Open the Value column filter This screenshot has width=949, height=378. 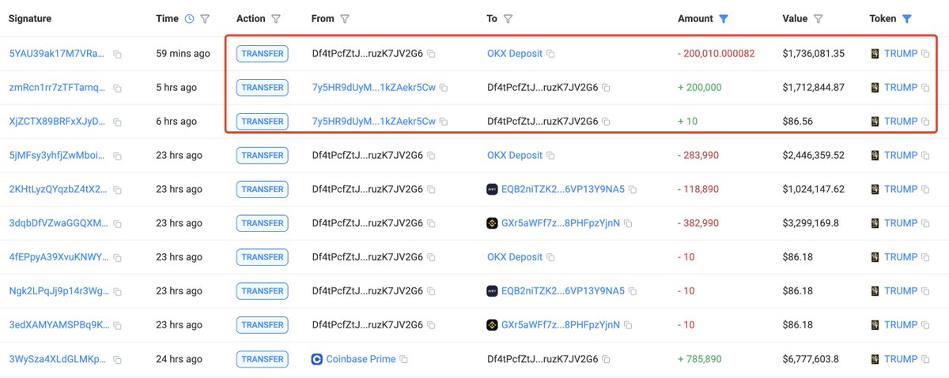[819, 19]
